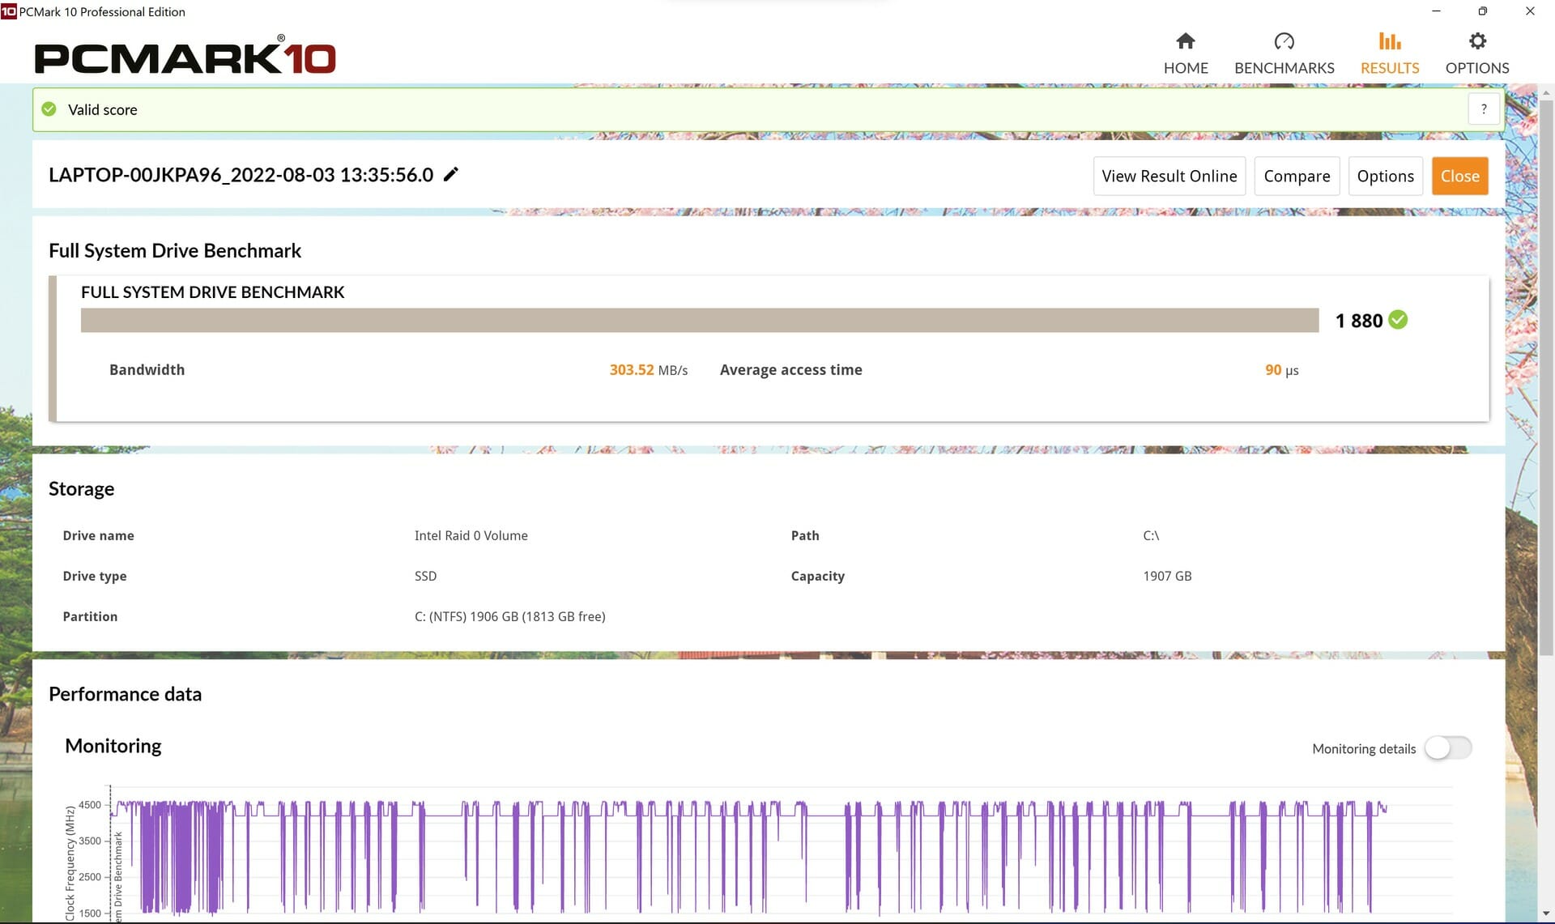Click the score value 1 880
The image size is (1555, 924).
pos(1358,321)
